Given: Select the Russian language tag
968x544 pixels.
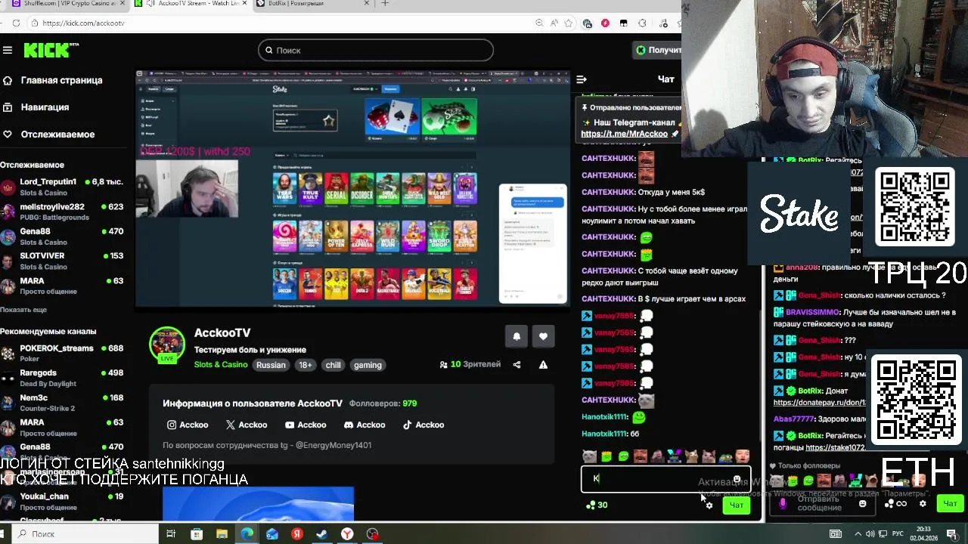Looking at the screenshot, I should point(271,365).
